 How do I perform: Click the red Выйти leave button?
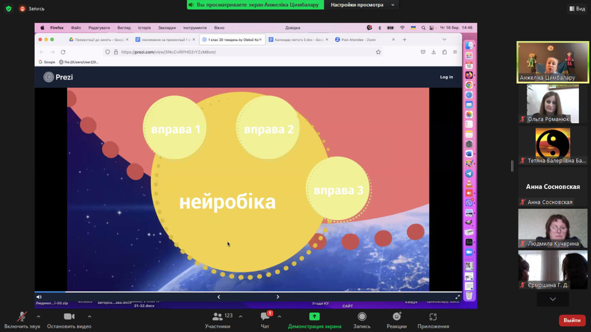pos(572,320)
